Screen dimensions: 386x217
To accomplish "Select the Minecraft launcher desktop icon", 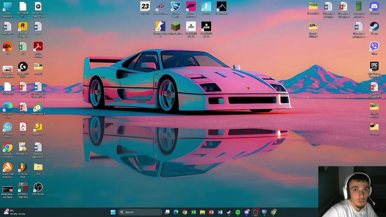I will pyautogui.click(x=176, y=28).
